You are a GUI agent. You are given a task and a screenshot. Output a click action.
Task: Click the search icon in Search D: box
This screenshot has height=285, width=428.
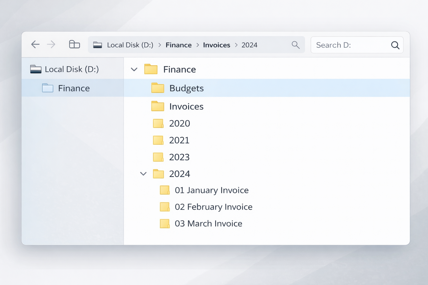(395, 45)
